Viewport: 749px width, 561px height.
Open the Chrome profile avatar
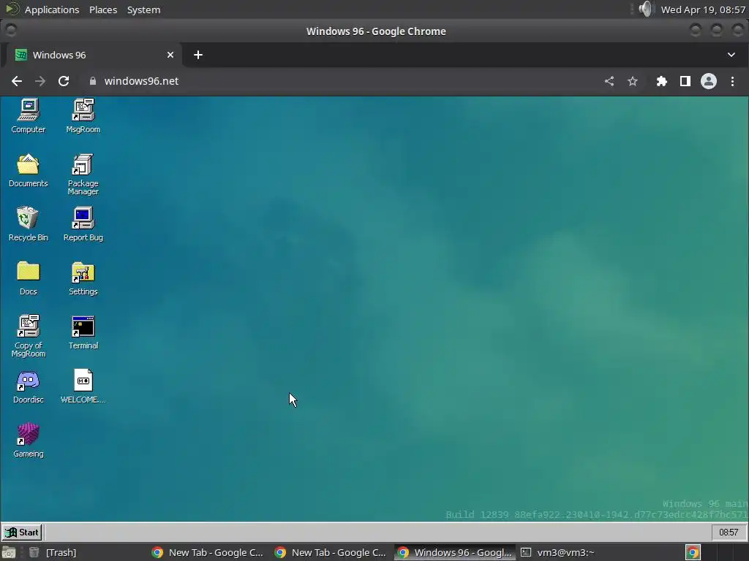708,81
